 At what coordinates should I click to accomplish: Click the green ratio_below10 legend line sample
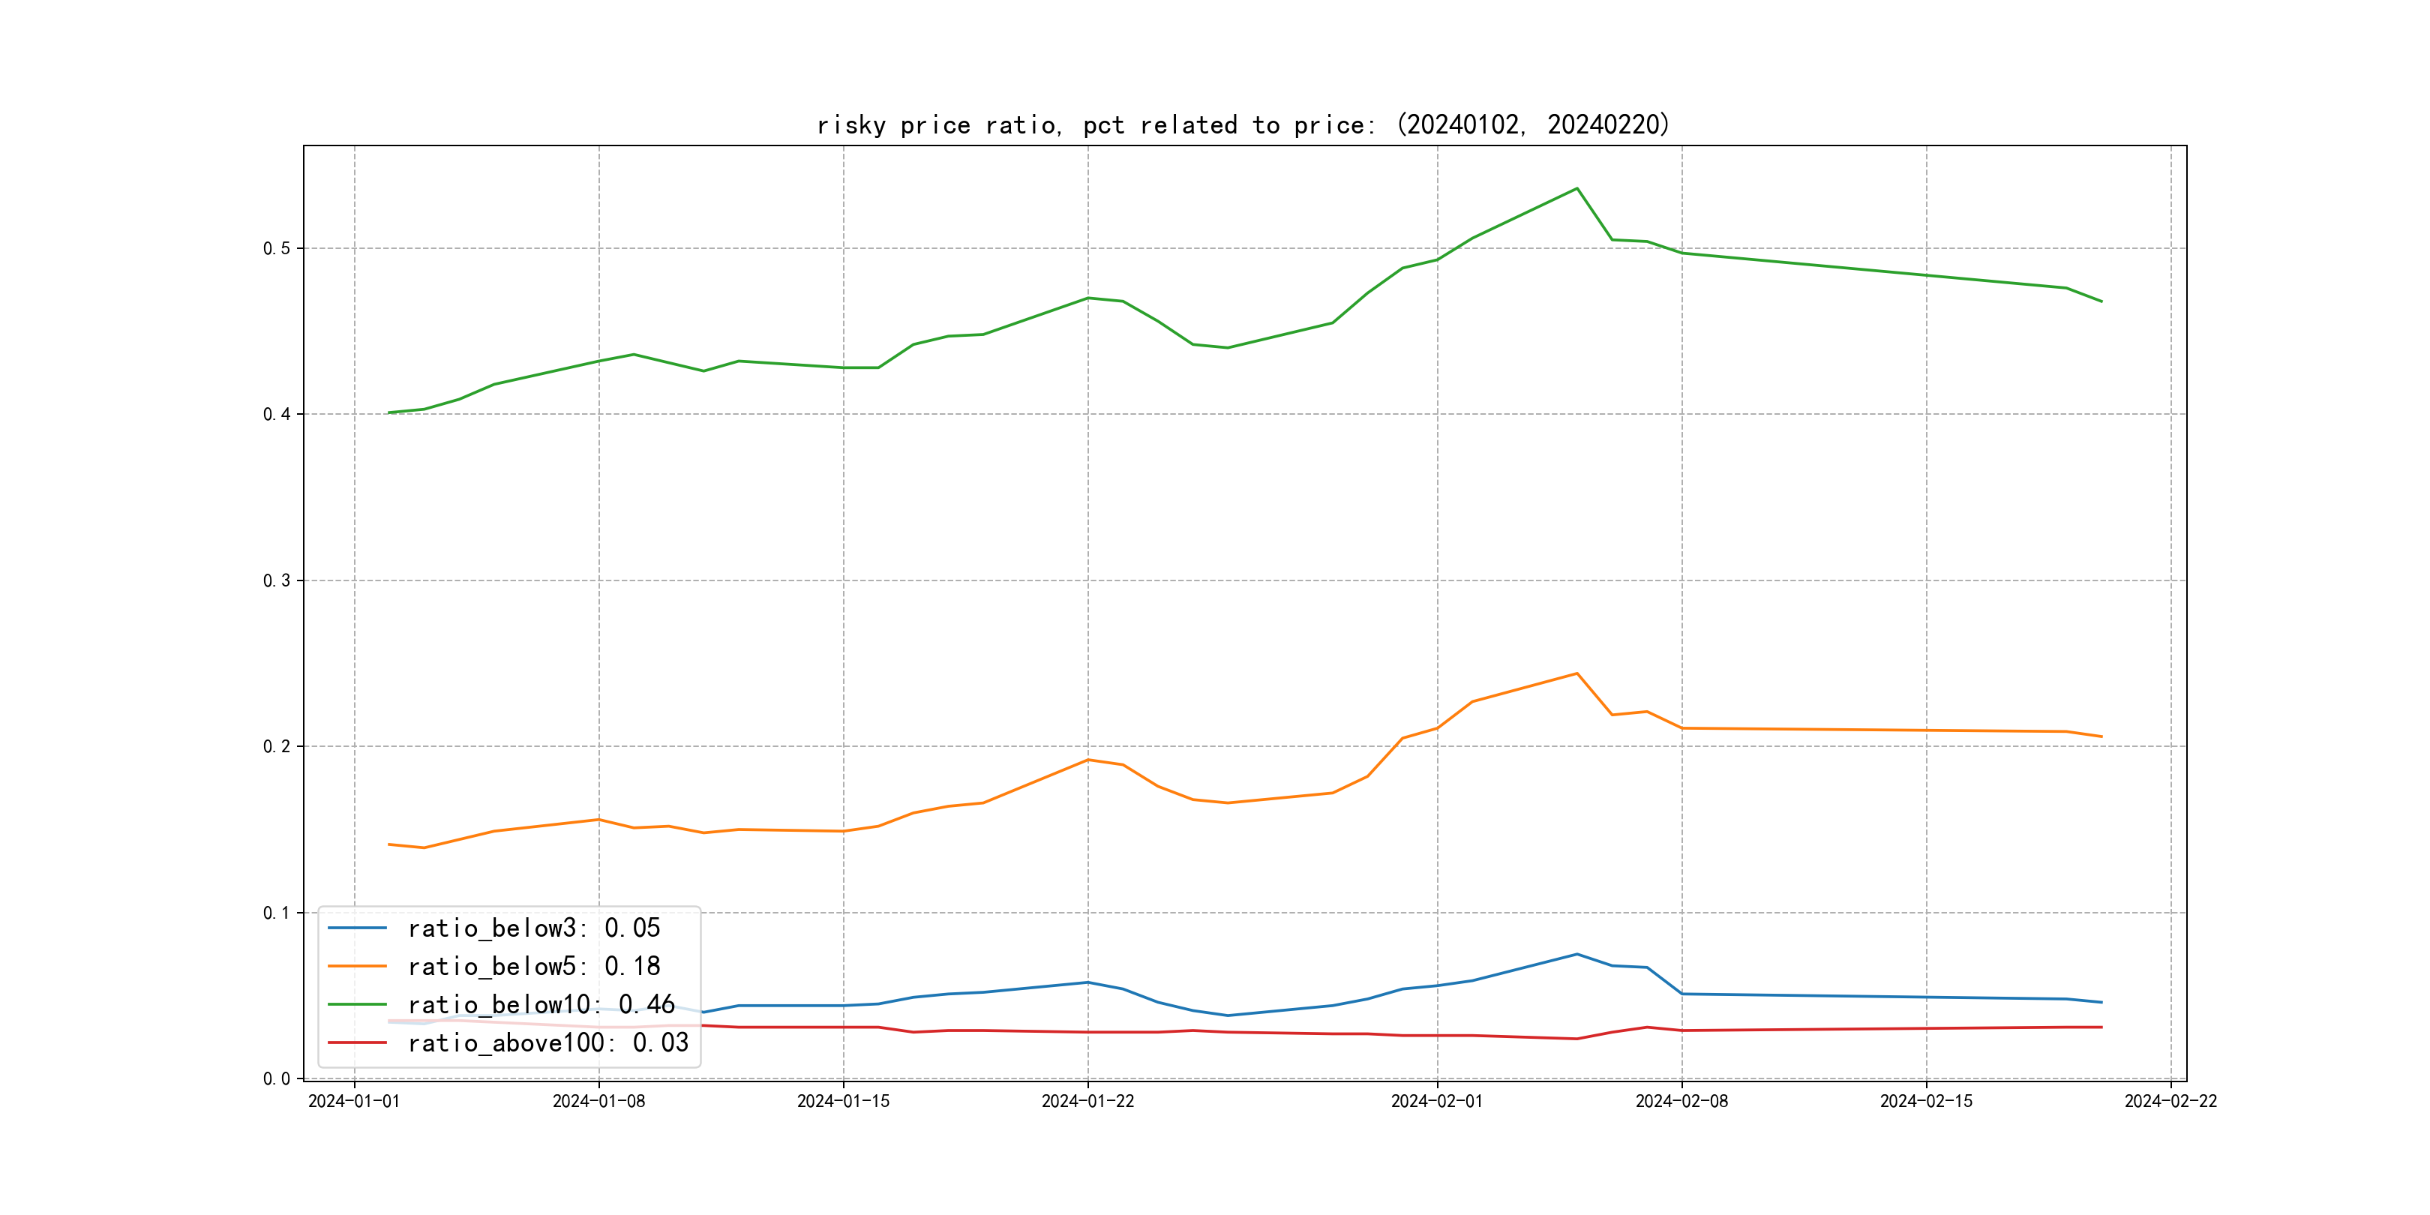click(x=356, y=1005)
